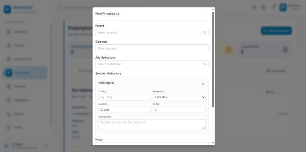Image resolution: width=306 pixels, height=152 pixels.
Task: Toggle dark mode with the moon icon
Action: point(264,7)
